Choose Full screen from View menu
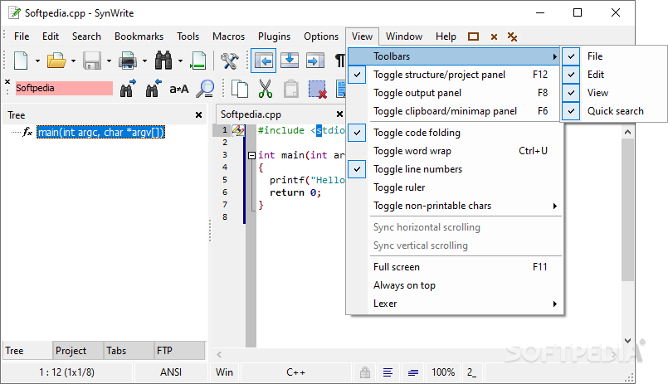The height and width of the screenshot is (384, 668). pyautogui.click(x=454, y=267)
